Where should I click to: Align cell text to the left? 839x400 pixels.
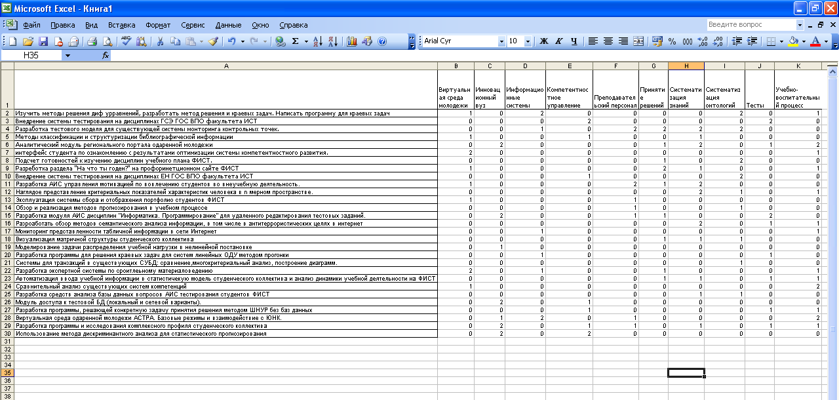tap(593, 41)
